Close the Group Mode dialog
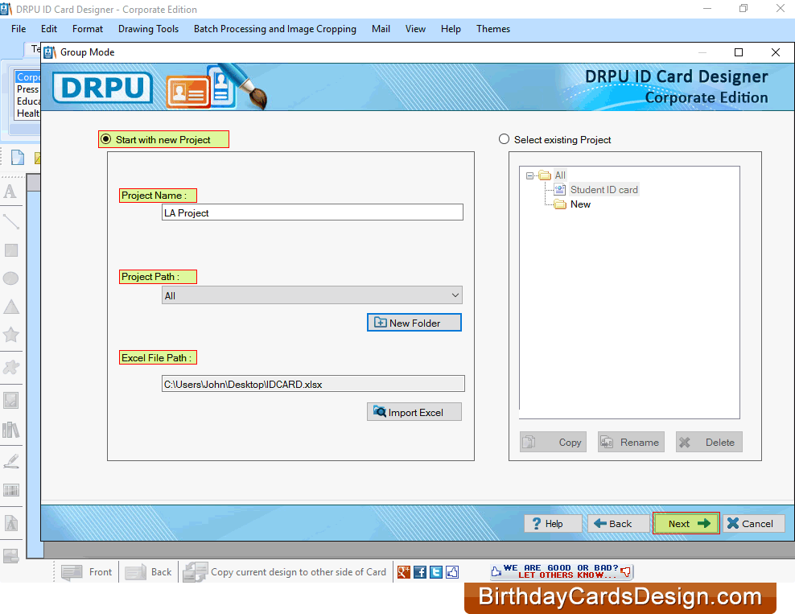This screenshot has height=614, width=795. click(775, 52)
